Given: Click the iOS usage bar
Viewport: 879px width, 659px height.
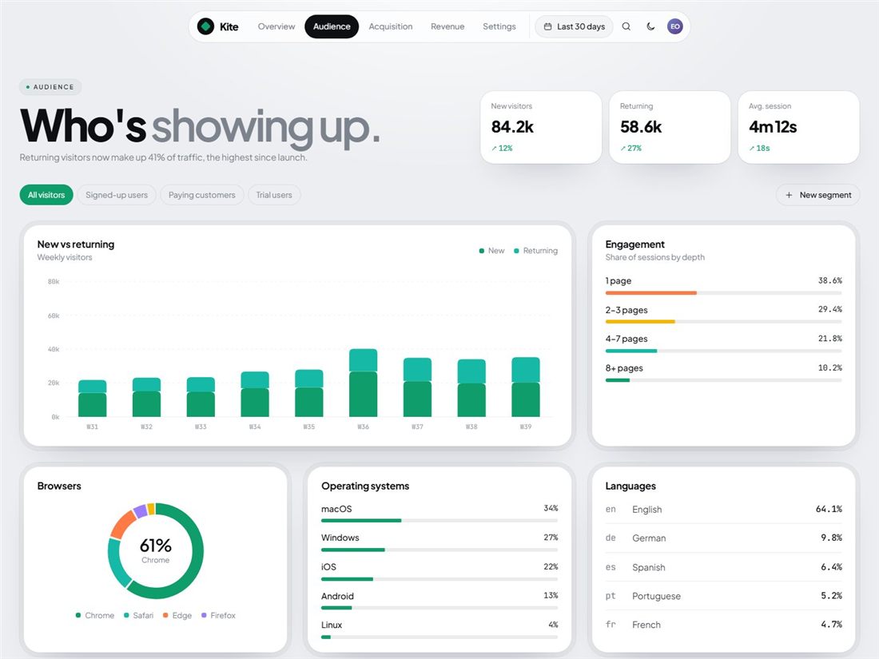Looking at the screenshot, I should pyautogui.click(x=347, y=579).
